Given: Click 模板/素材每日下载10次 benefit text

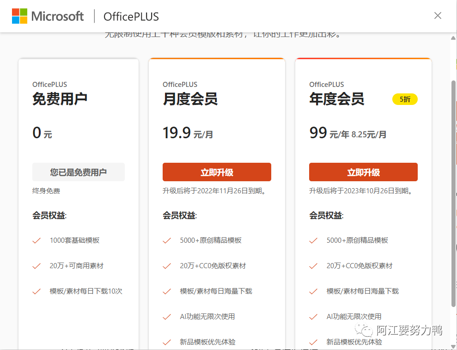Looking at the screenshot, I should coord(86,291).
